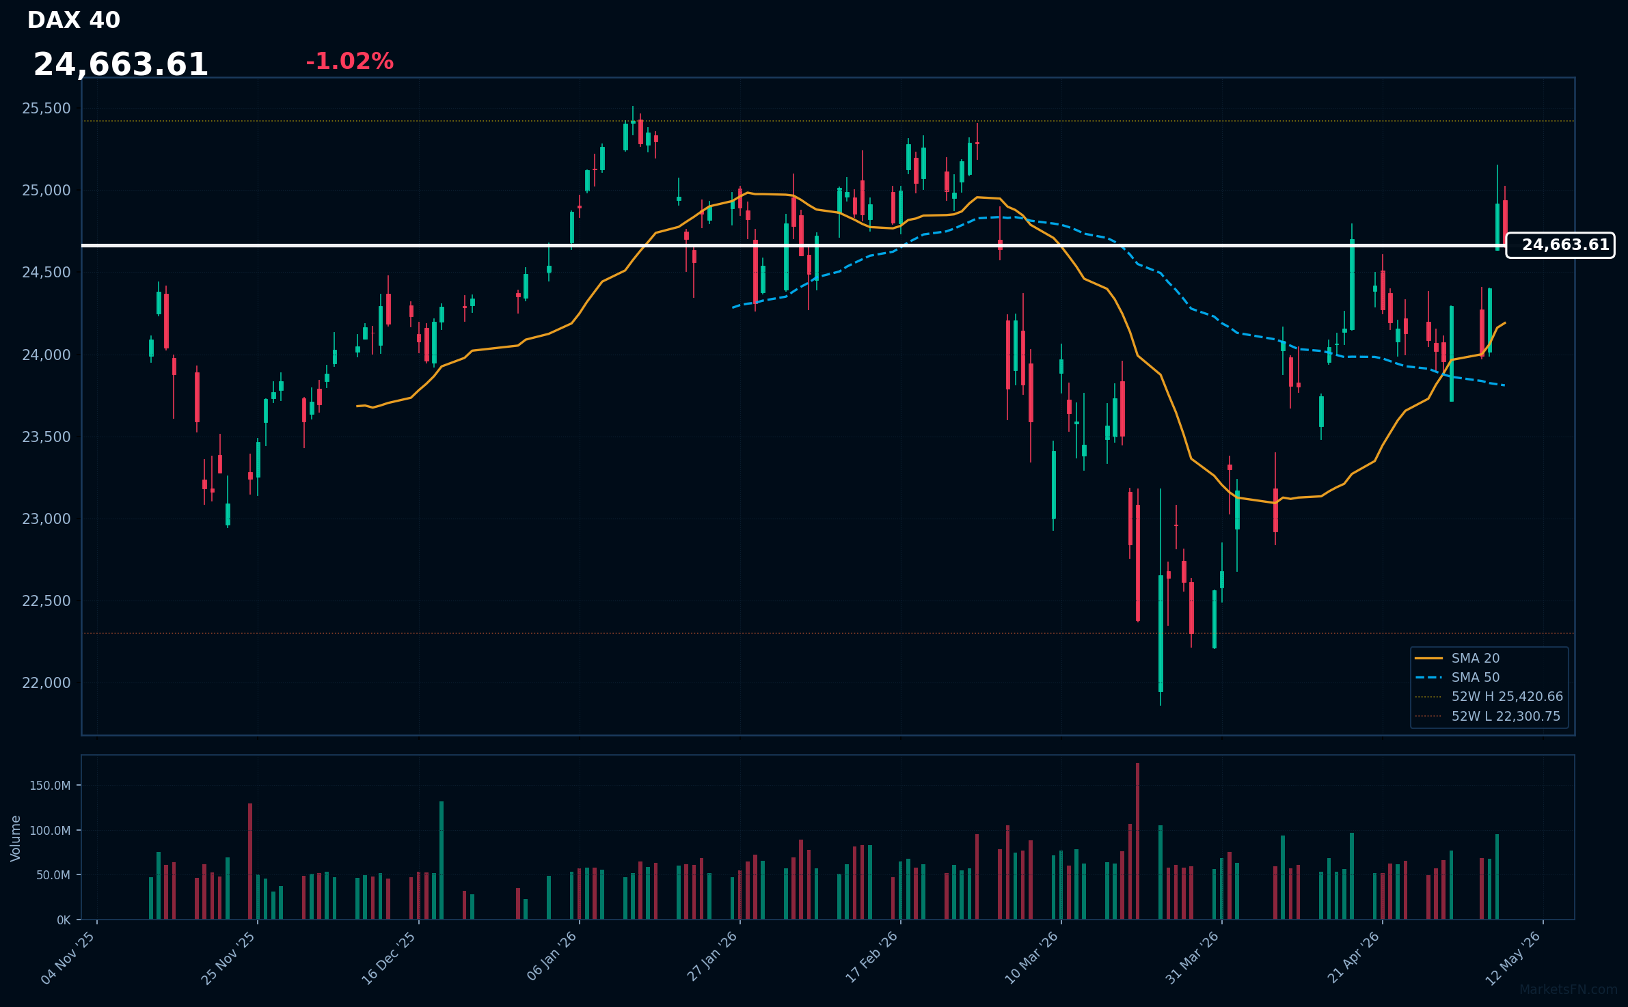1628x1007 pixels.
Task: Click the 10 Mar '26 date label
Action: [x=1031, y=957]
